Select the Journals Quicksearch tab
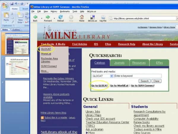The height and width of the screenshot is (134, 178). coord(119,63)
